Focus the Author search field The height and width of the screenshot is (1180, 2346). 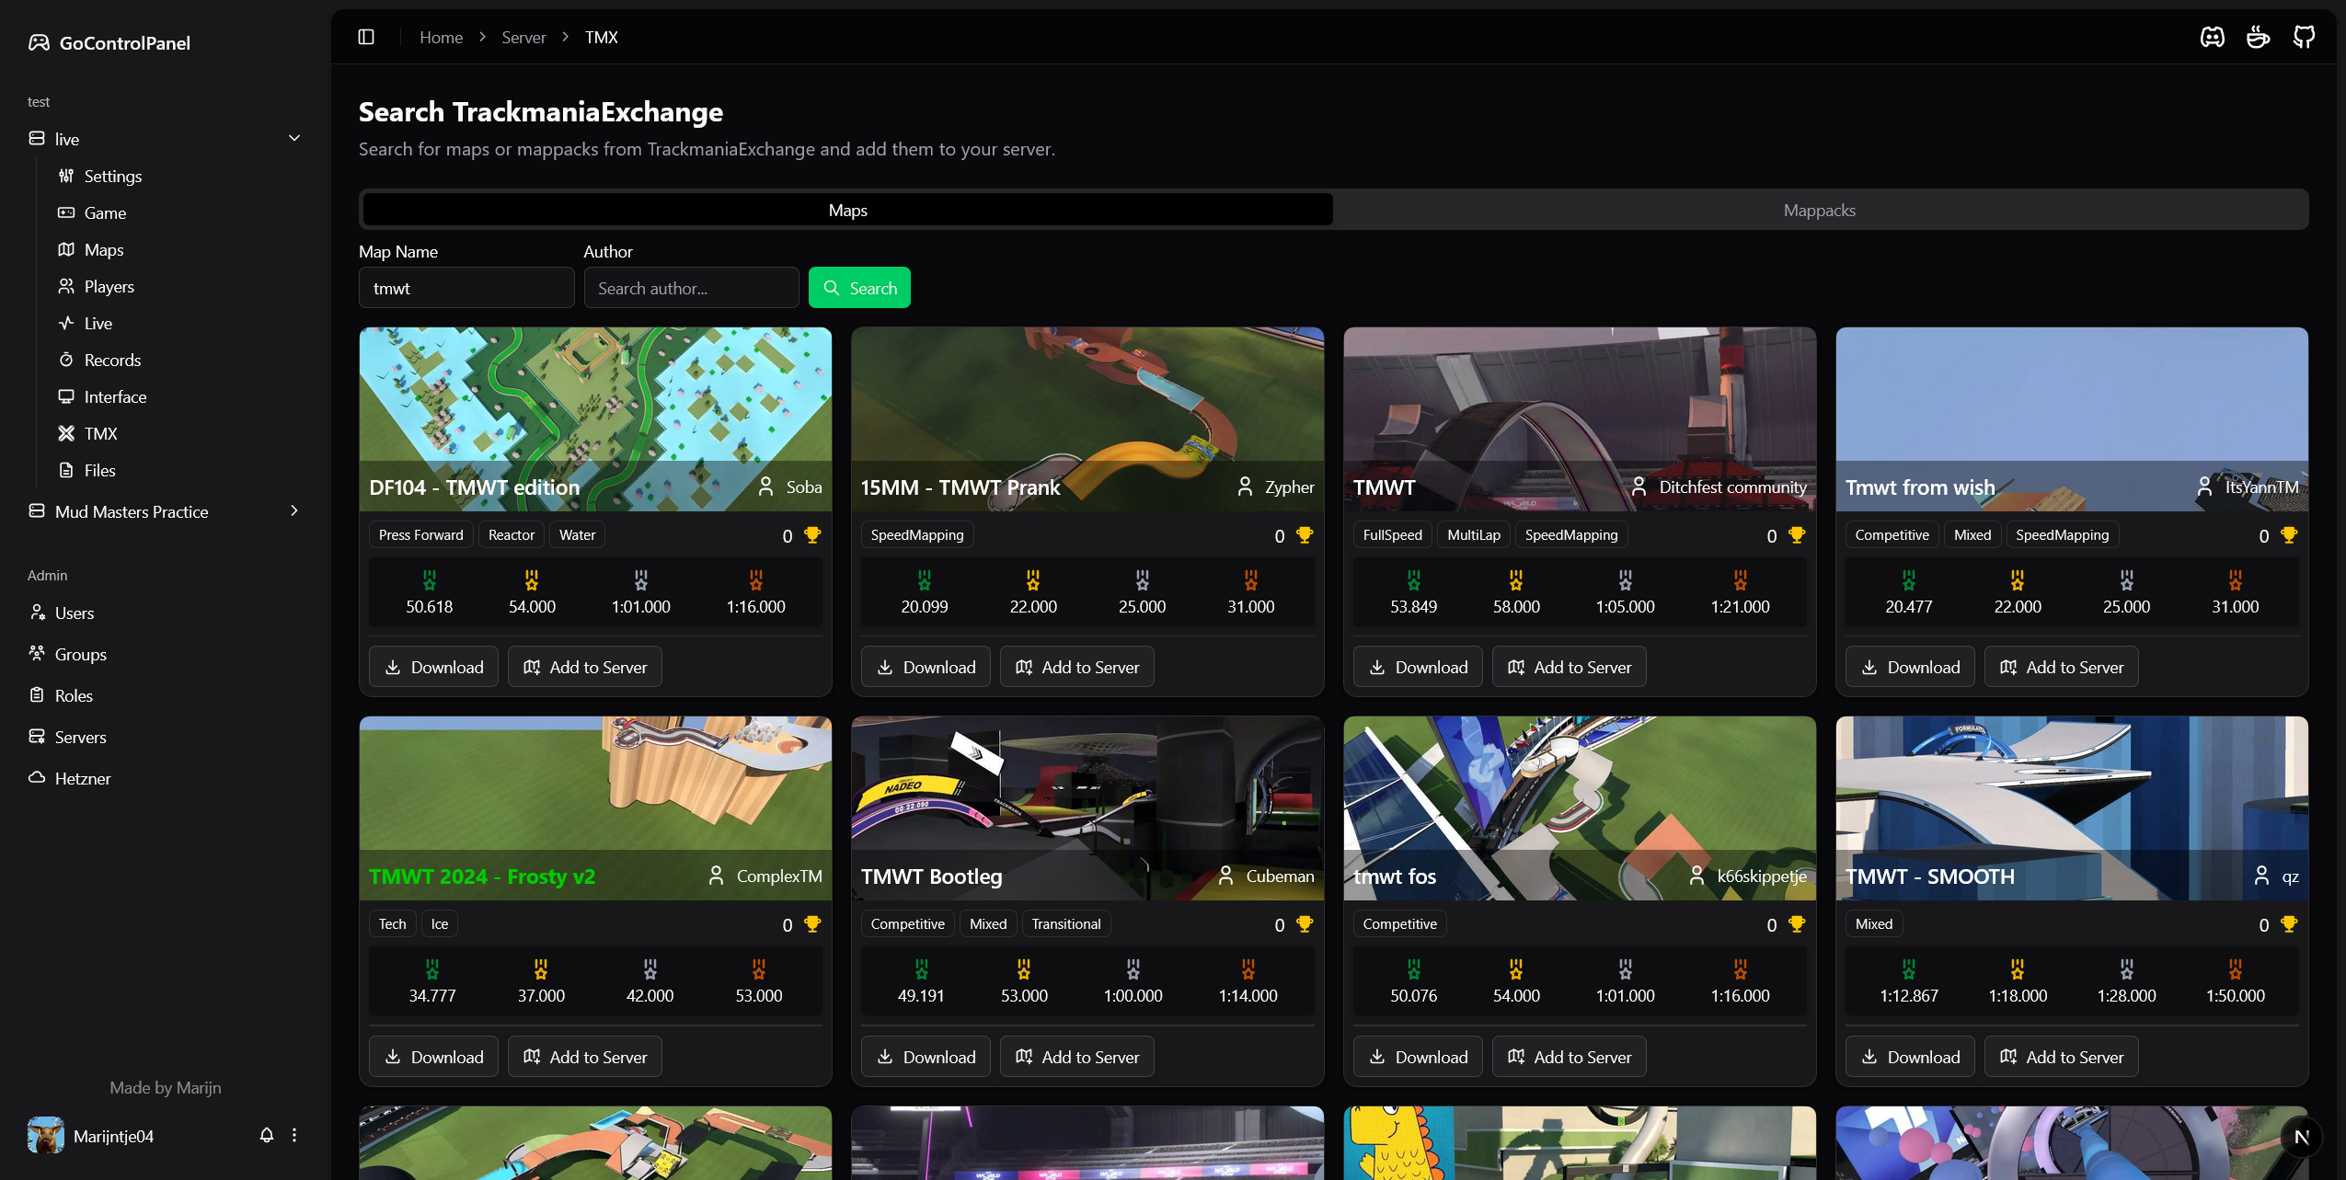(691, 288)
